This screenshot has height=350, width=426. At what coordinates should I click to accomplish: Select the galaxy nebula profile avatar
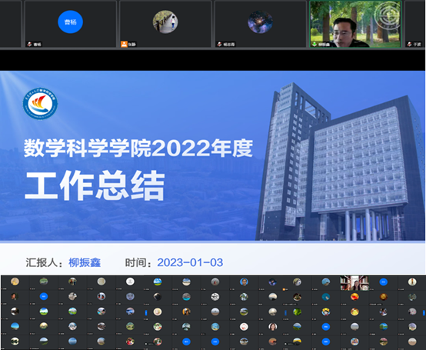tap(260, 22)
